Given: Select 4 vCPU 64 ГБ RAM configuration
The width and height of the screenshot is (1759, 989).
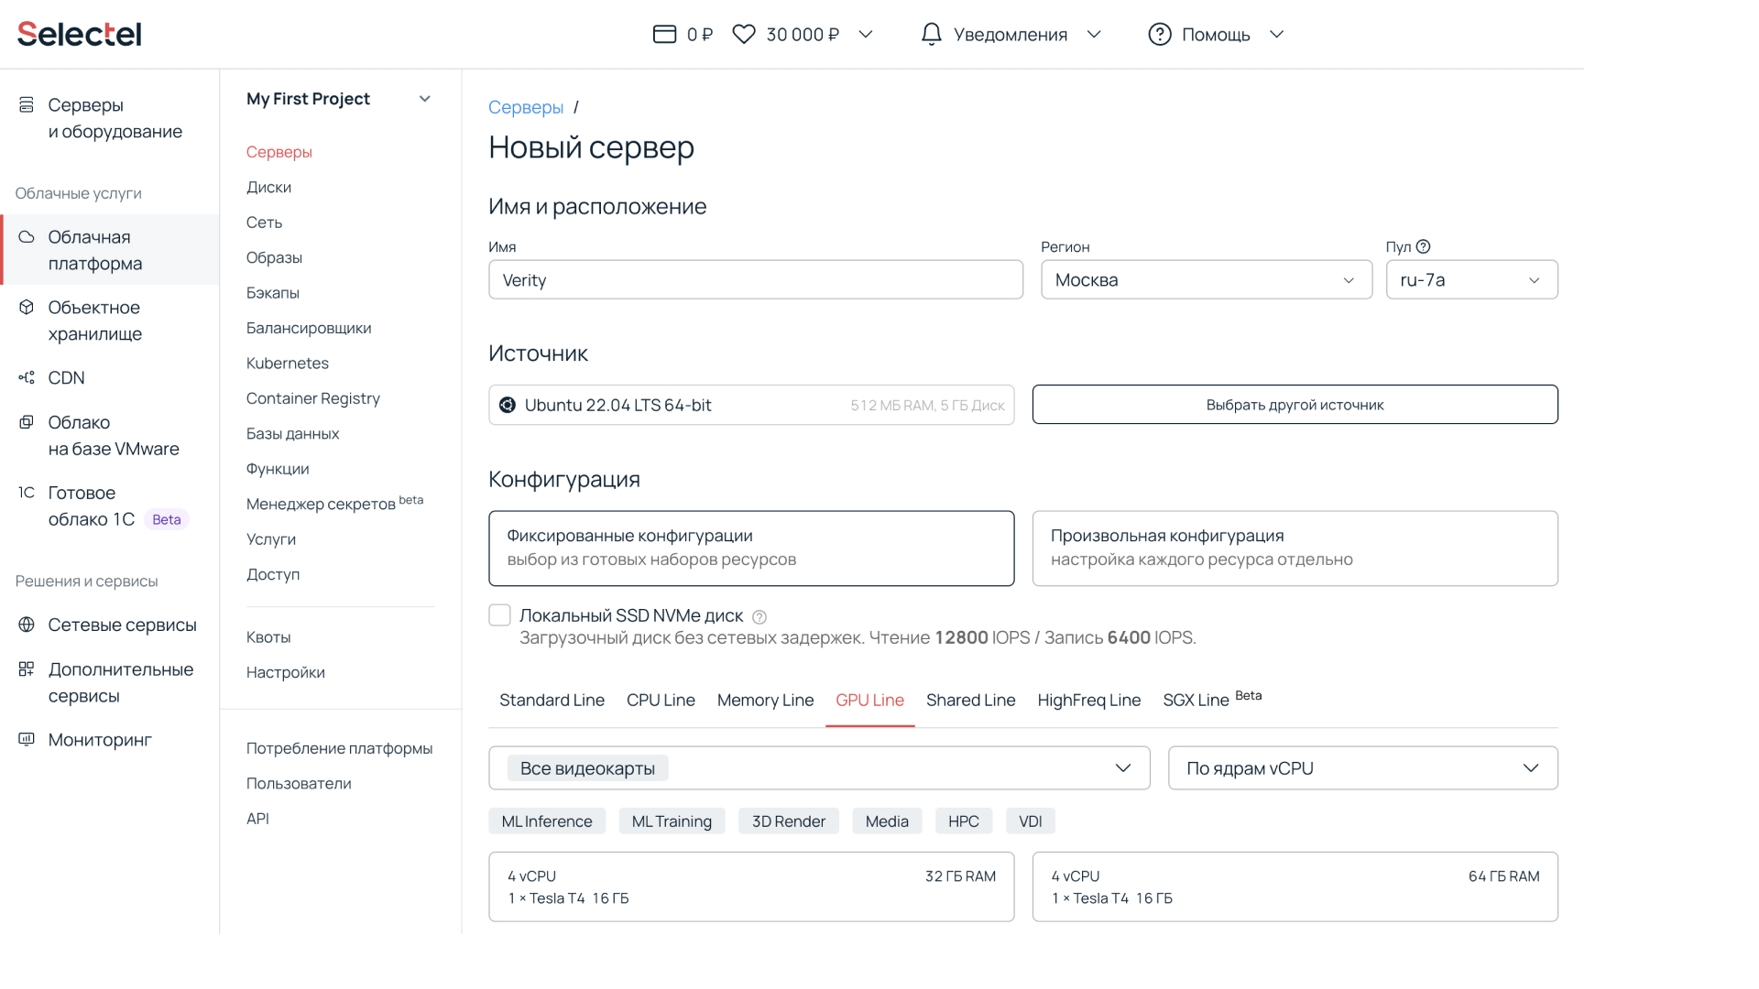Looking at the screenshot, I should [x=1295, y=886].
